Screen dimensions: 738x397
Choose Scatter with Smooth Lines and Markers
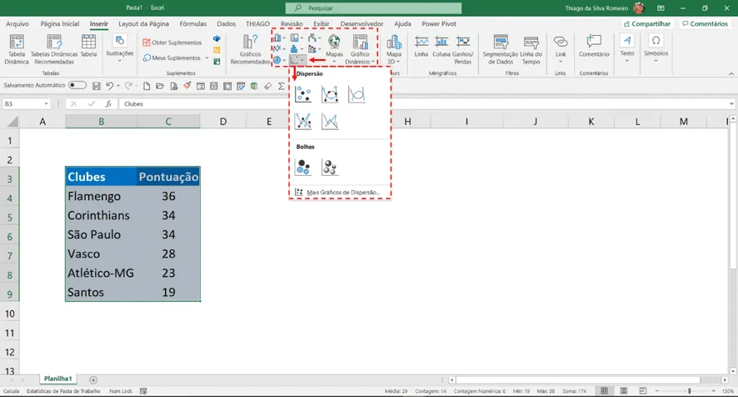[330, 95]
